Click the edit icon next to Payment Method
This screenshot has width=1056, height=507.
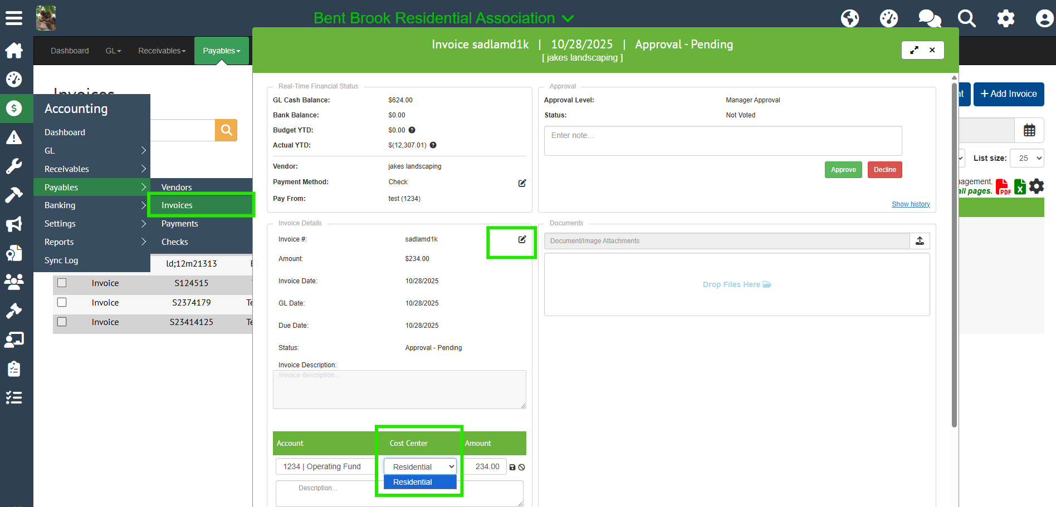pyautogui.click(x=522, y=183)
